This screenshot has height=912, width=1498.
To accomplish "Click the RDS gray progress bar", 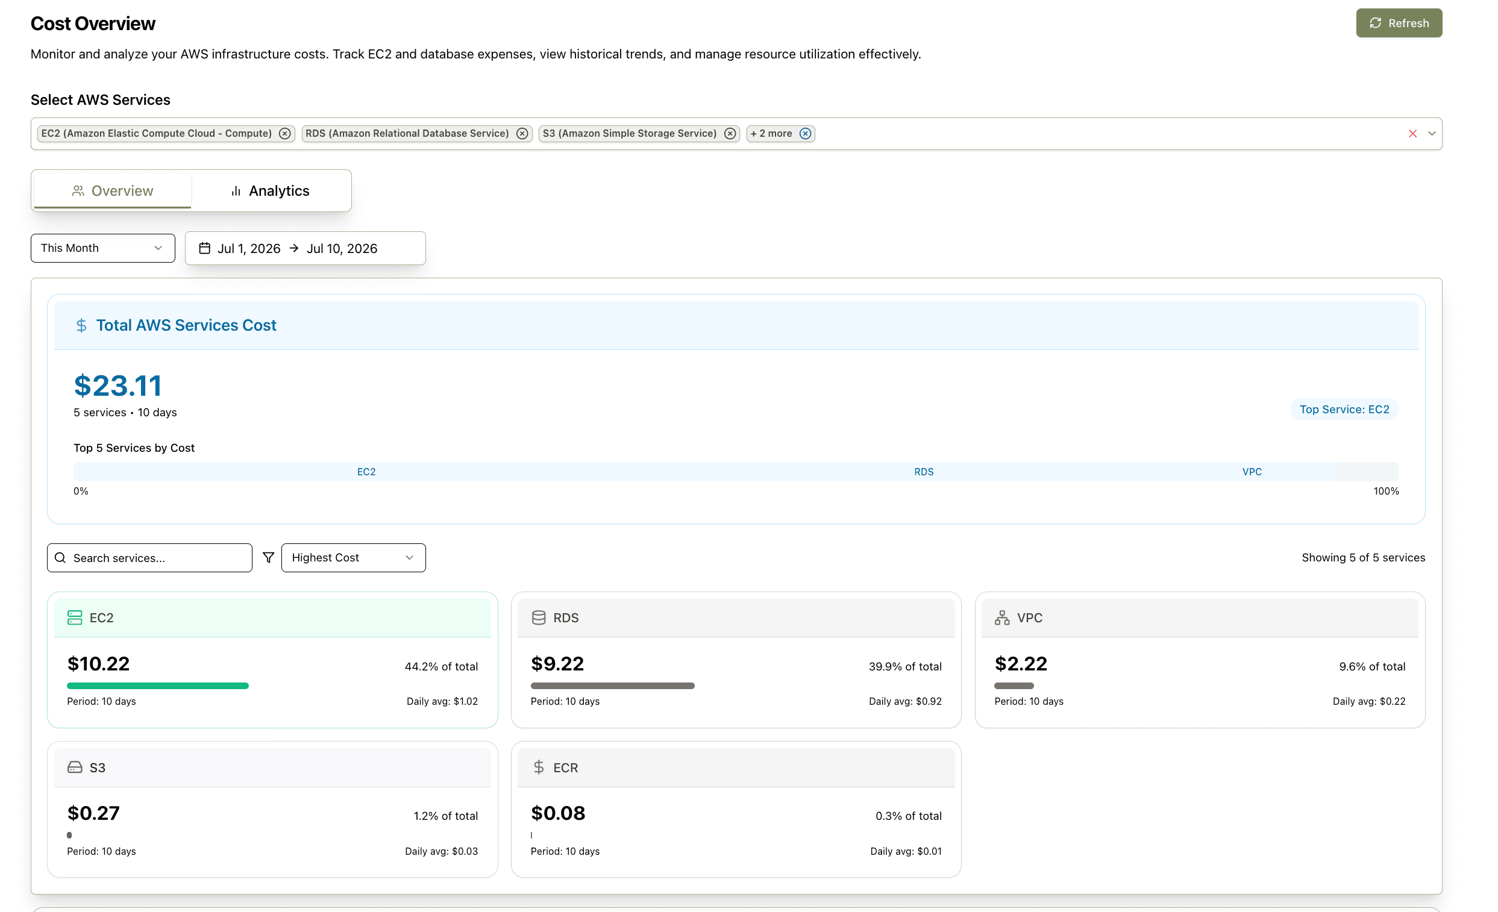I will (612, 686).
